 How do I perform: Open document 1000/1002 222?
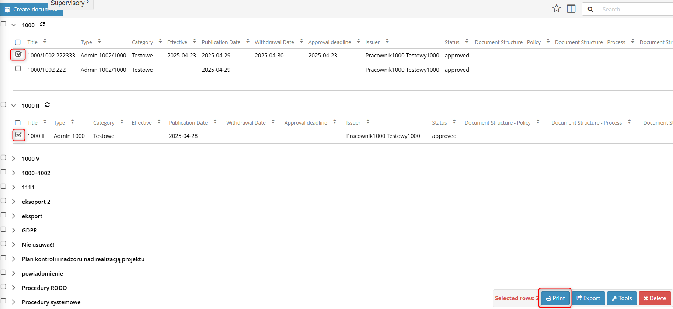coord(46,70)
